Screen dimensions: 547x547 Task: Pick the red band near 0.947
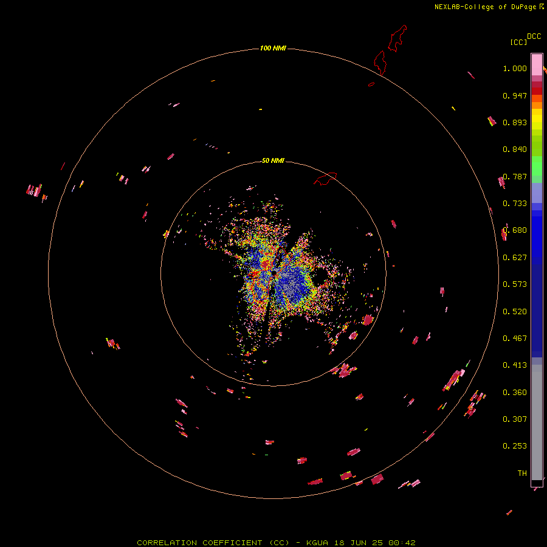(537, 91)
